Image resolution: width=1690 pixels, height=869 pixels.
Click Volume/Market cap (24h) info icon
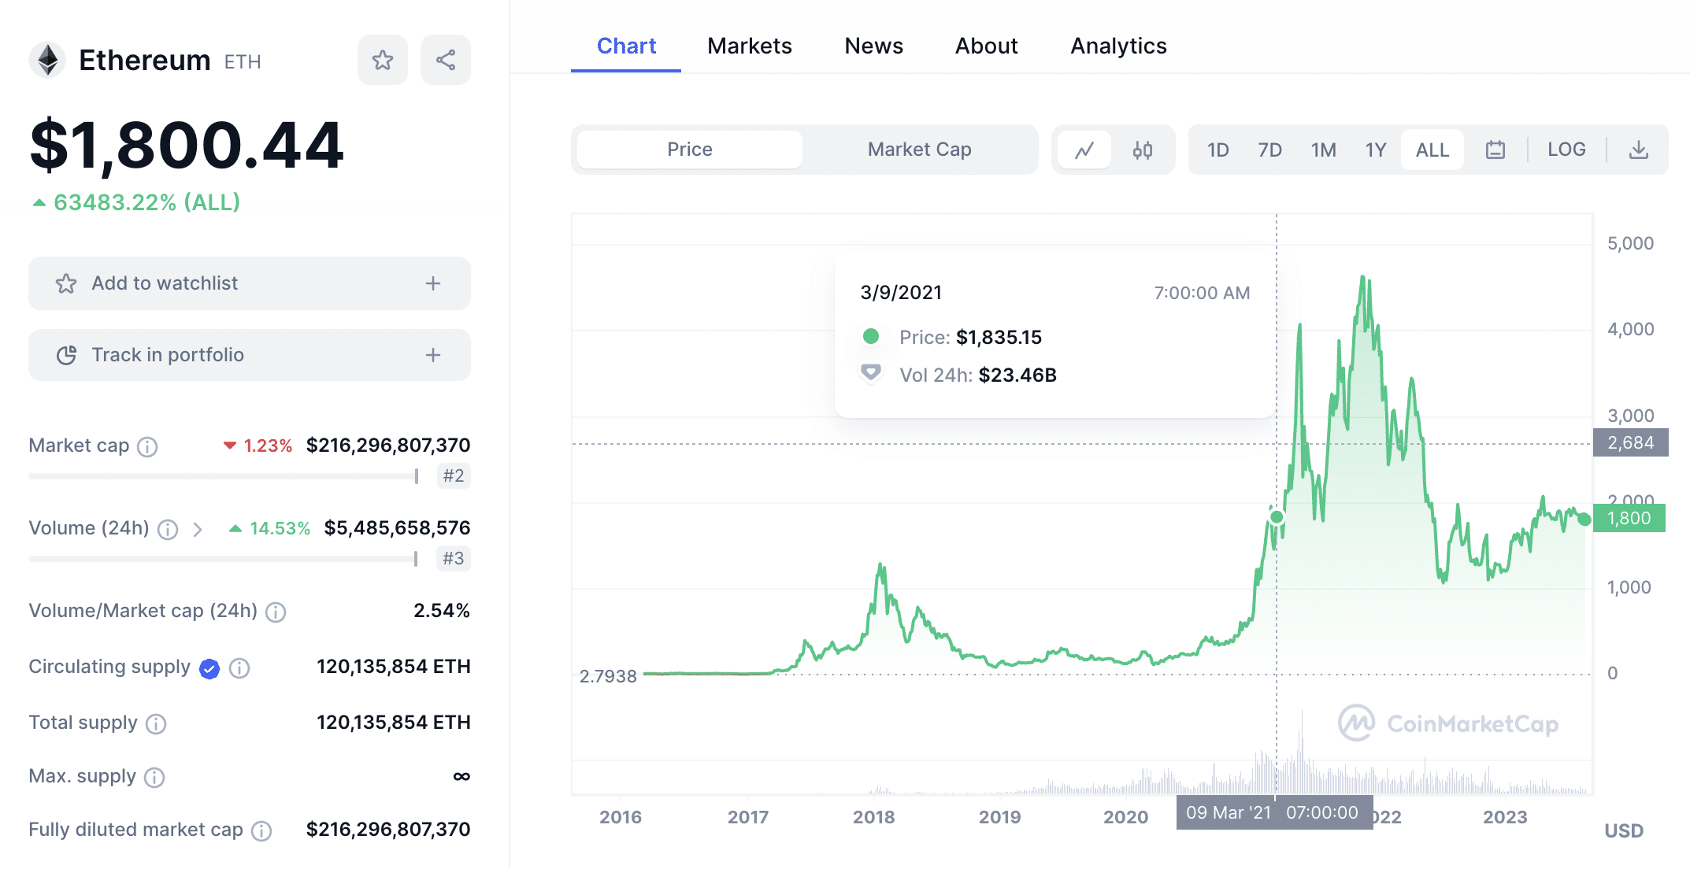(x=276, y=612)
